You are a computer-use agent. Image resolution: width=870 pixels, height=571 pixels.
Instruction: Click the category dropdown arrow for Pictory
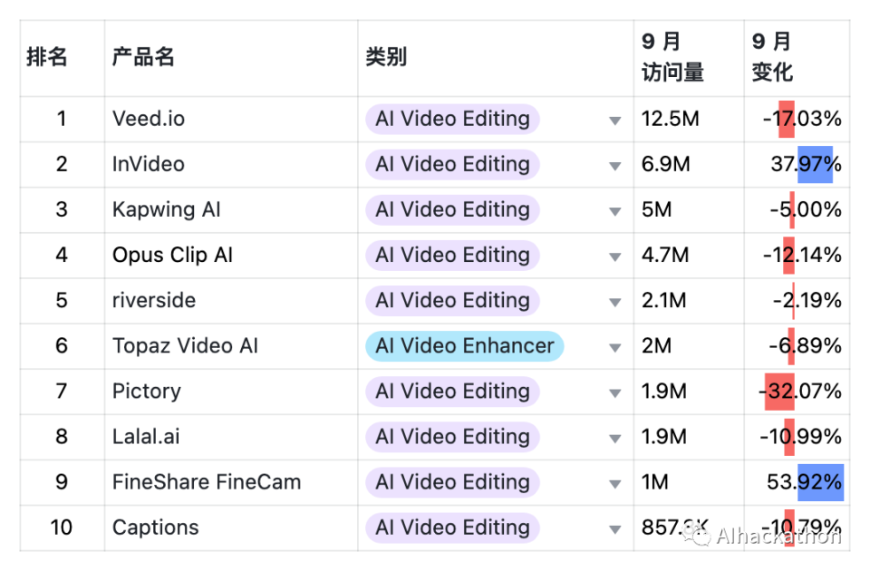tap(615, 392)
